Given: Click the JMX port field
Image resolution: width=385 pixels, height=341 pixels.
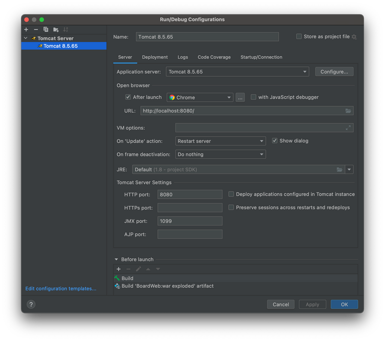Looking at the screenshot, I should click(x=190, y=221).
